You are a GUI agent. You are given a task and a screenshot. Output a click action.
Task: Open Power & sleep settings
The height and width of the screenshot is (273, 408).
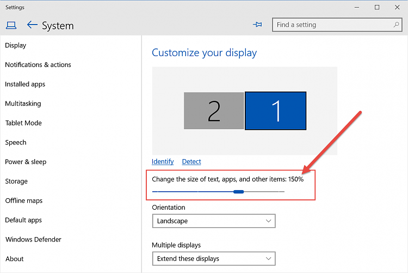click(x=26, y=162)
